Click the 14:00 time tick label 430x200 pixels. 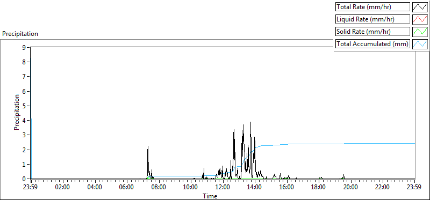click(x=255, y=188)
